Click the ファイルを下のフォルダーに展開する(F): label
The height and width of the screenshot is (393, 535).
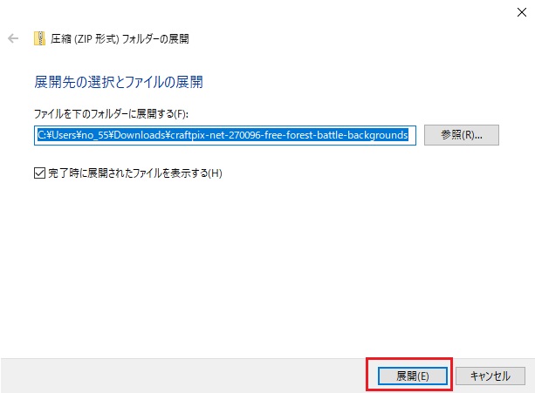111,114
